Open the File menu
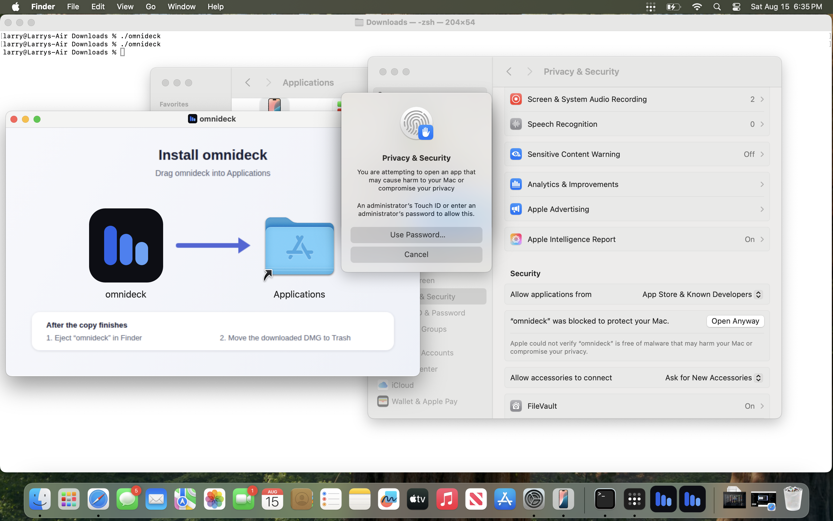 click(x=73, y=7)
